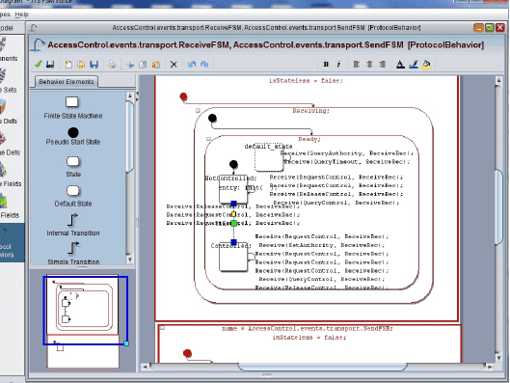Click the FSM icon beside the window title
Image resolution: width=510 pixels, height=383 pixels.
39,45
